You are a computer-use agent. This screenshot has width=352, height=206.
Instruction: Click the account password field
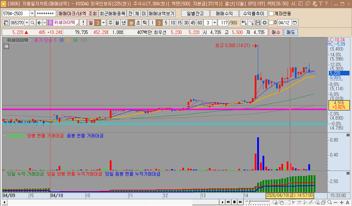pyautogui.click(x=45, y=14)
